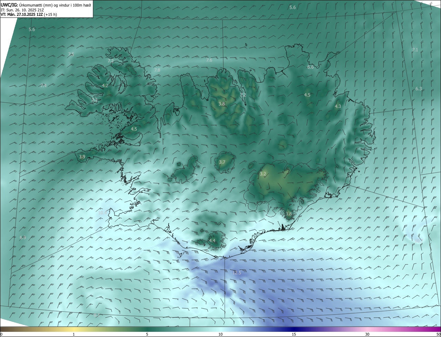This screenshot has height=337, width=441.
Task: Select the 3.9 value label
Action: tap(82, 156)
